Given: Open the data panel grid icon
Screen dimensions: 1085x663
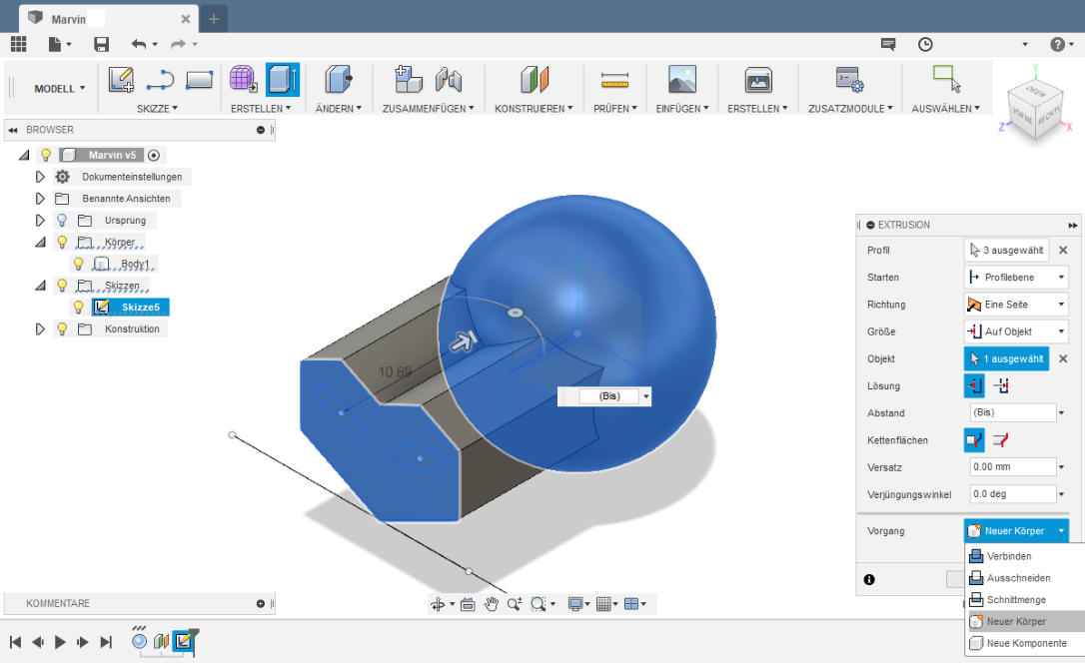Looking at the screenshot, I should pos(19,44).
